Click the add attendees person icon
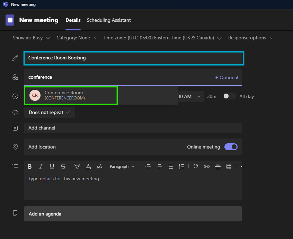 [x=15, y=77]
